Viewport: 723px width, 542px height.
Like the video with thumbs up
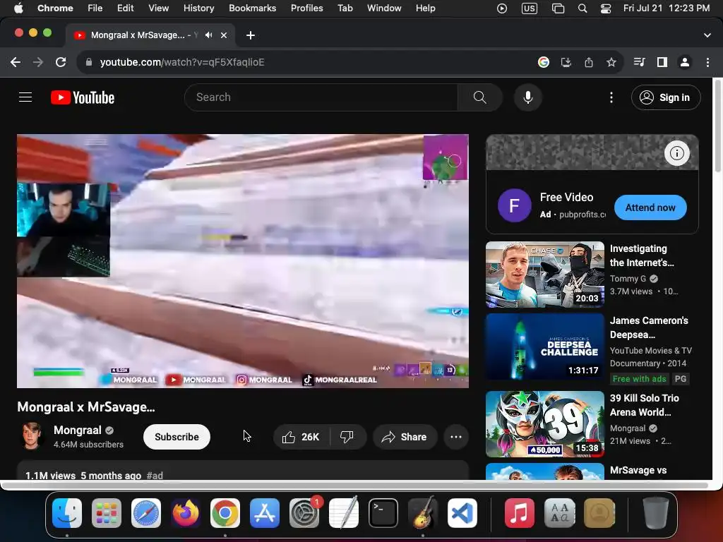point(301,437)
